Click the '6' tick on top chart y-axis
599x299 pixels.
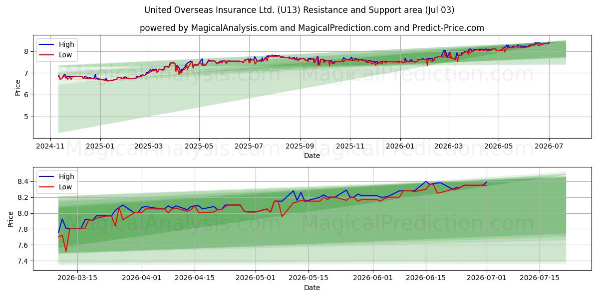coord(27,95)
